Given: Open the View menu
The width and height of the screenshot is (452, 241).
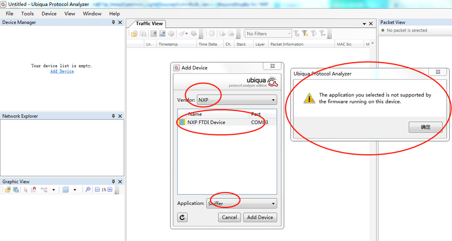Looking at the screenshot, I should [x=70, y=14].
